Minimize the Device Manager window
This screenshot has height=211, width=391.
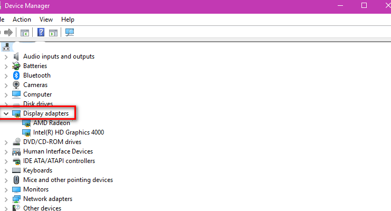click(340, 5)
